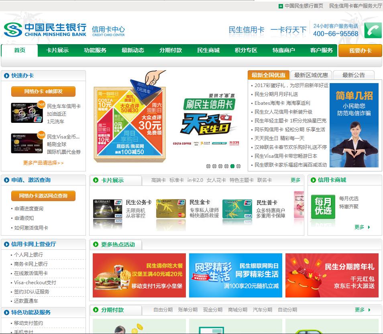Open the 民生车车信用卡 card image
The image size is (383, 334).
(27, 113)
